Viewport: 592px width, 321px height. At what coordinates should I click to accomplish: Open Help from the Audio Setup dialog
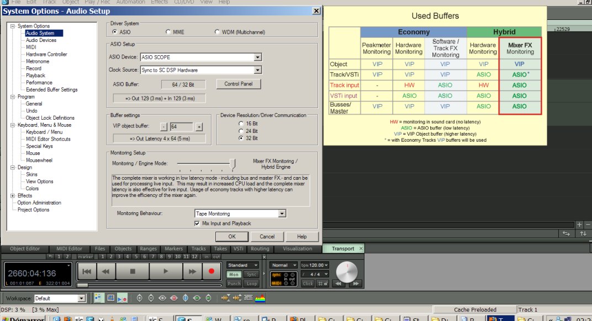[302, 237]
